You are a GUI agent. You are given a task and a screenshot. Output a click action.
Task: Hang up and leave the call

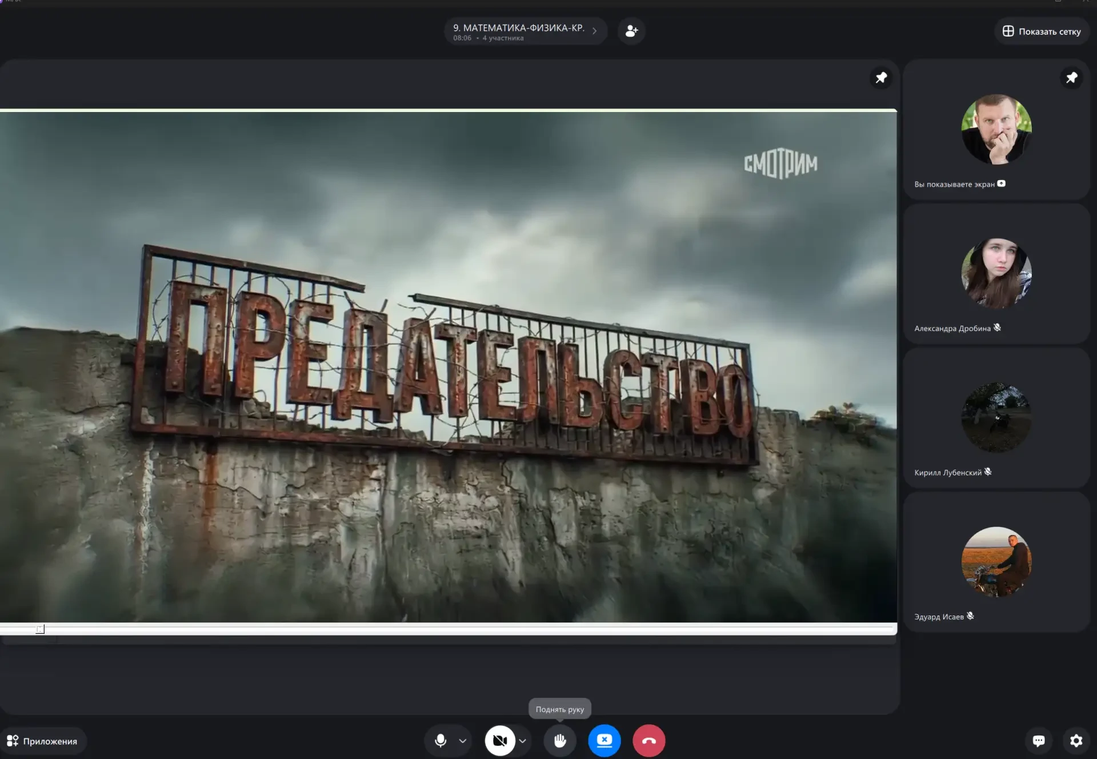pos(649,741)
